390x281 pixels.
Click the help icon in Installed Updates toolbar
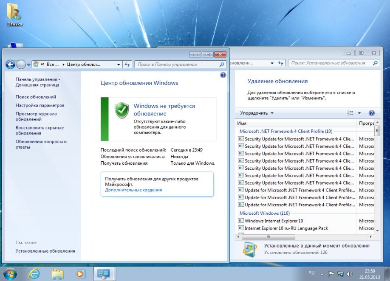371,113
